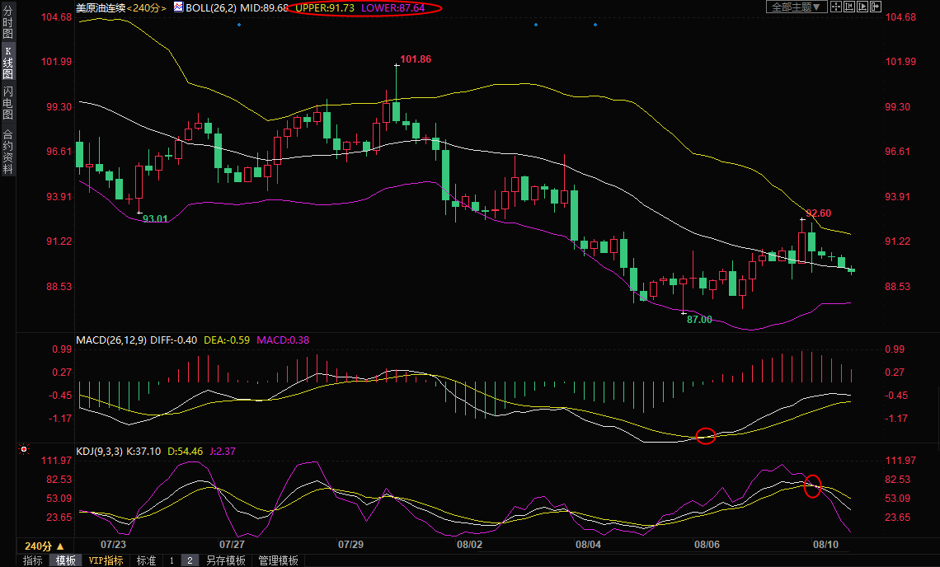Toggle template slot 1

coord(172,560)
